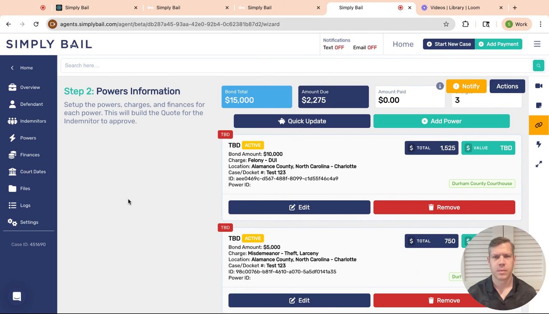Image resolution: width=549 pixels, height=314 pixels.
Task: Open the Powers lightning bolt icon in sidebar
Action: click(x=12, y=138)
